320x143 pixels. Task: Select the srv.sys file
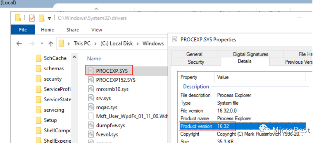[x=103, y=98]
